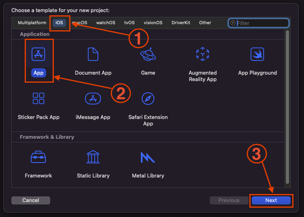The height and width of the screenshot is (217, 304).
Task: Pick the Metal Library icon
Action: point(148,157)
